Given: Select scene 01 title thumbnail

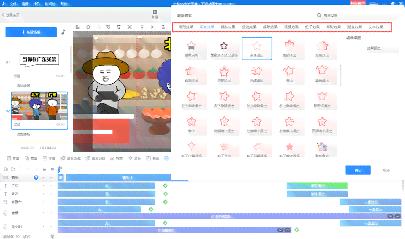Looking at the screenshot, I should [x=39, y=61].
